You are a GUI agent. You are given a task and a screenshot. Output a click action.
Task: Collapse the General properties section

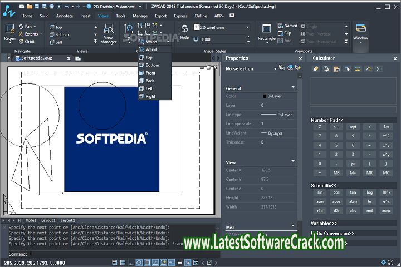[x=293, y=87]
